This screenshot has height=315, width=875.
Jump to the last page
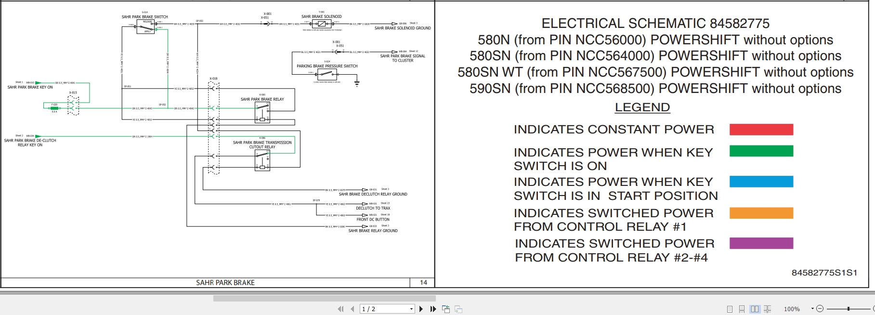point(433,309)
